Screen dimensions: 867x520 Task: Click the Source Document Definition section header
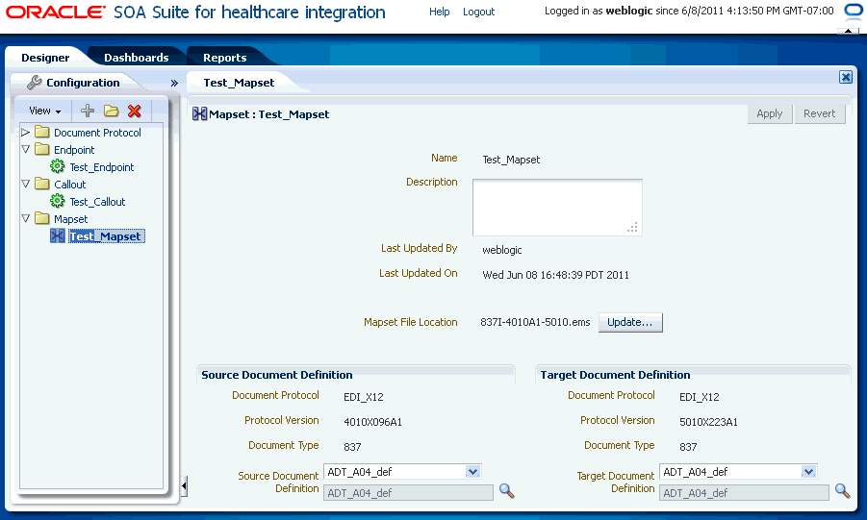pos(277,375)
